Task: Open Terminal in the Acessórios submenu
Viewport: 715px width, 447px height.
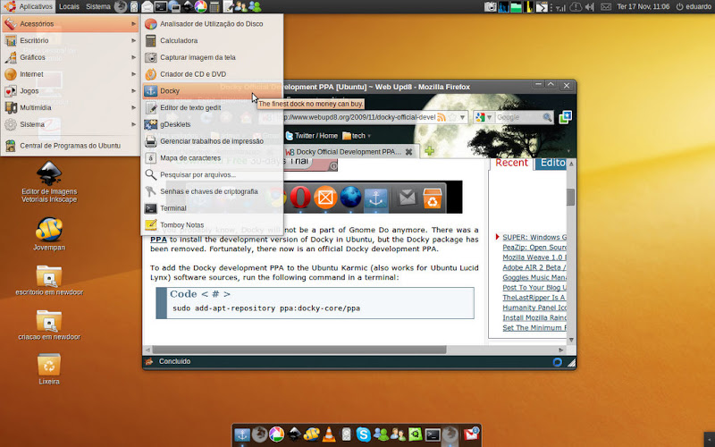Action: 212,208
